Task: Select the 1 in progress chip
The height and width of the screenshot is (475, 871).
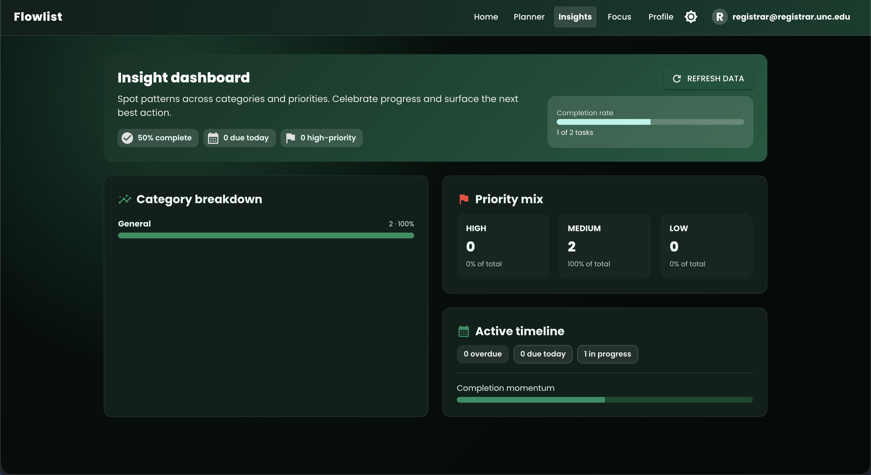Action: click(607, 354)
